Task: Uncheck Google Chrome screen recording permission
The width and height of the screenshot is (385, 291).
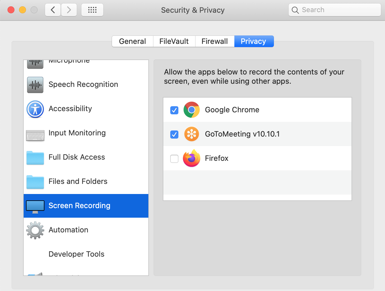Action: click(x=174, y=110)
